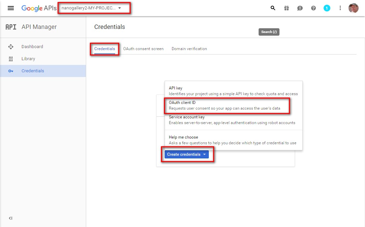Click the search magnifier icon
365x227 pixels.
(x=273, y=8)
